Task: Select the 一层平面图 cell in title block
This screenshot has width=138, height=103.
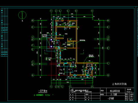Action: coord(111,98)
